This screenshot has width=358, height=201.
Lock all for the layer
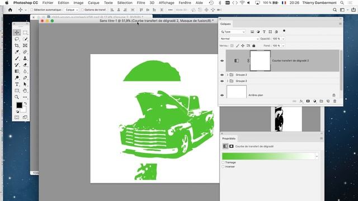253,46
